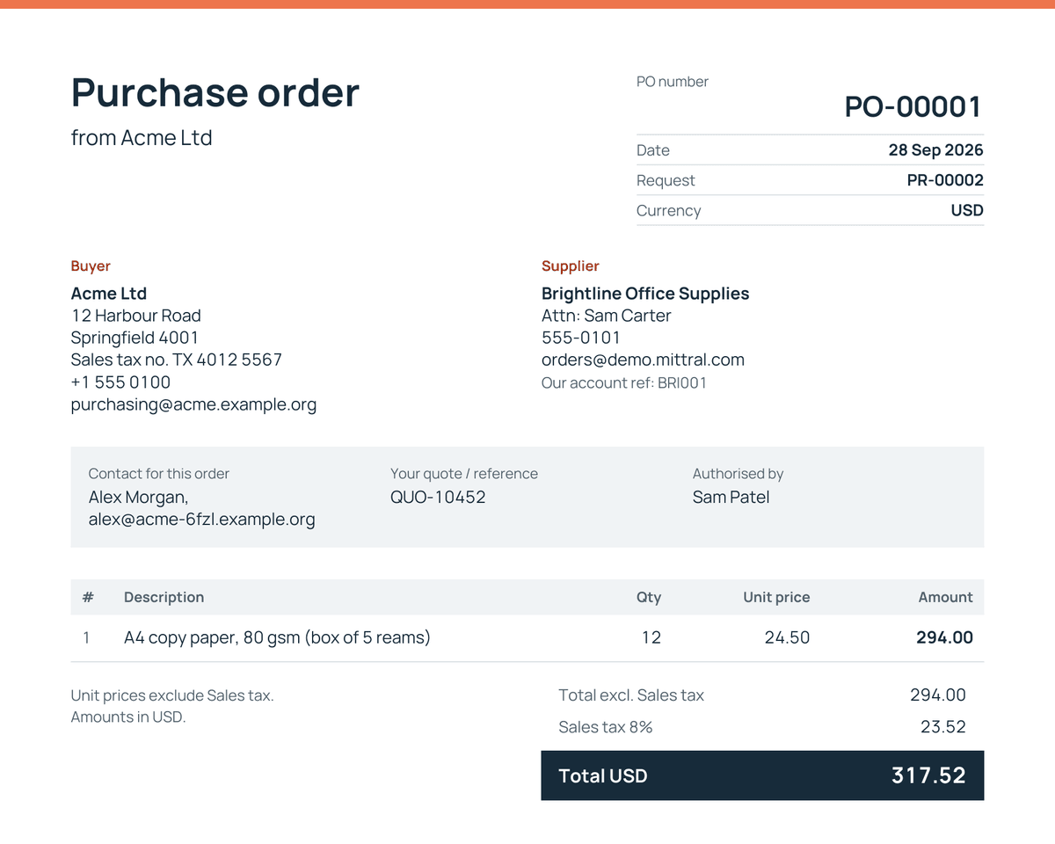The height and width of the screenshot is (844, 1055).
Task: Click the 'Total USD' label
Action: click(x=603, y=776)
